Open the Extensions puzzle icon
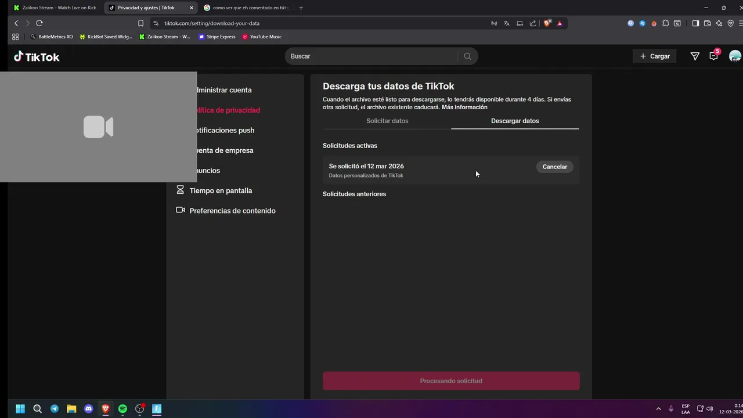Viewport: 743px width, 418px height. tap(666, 23)
